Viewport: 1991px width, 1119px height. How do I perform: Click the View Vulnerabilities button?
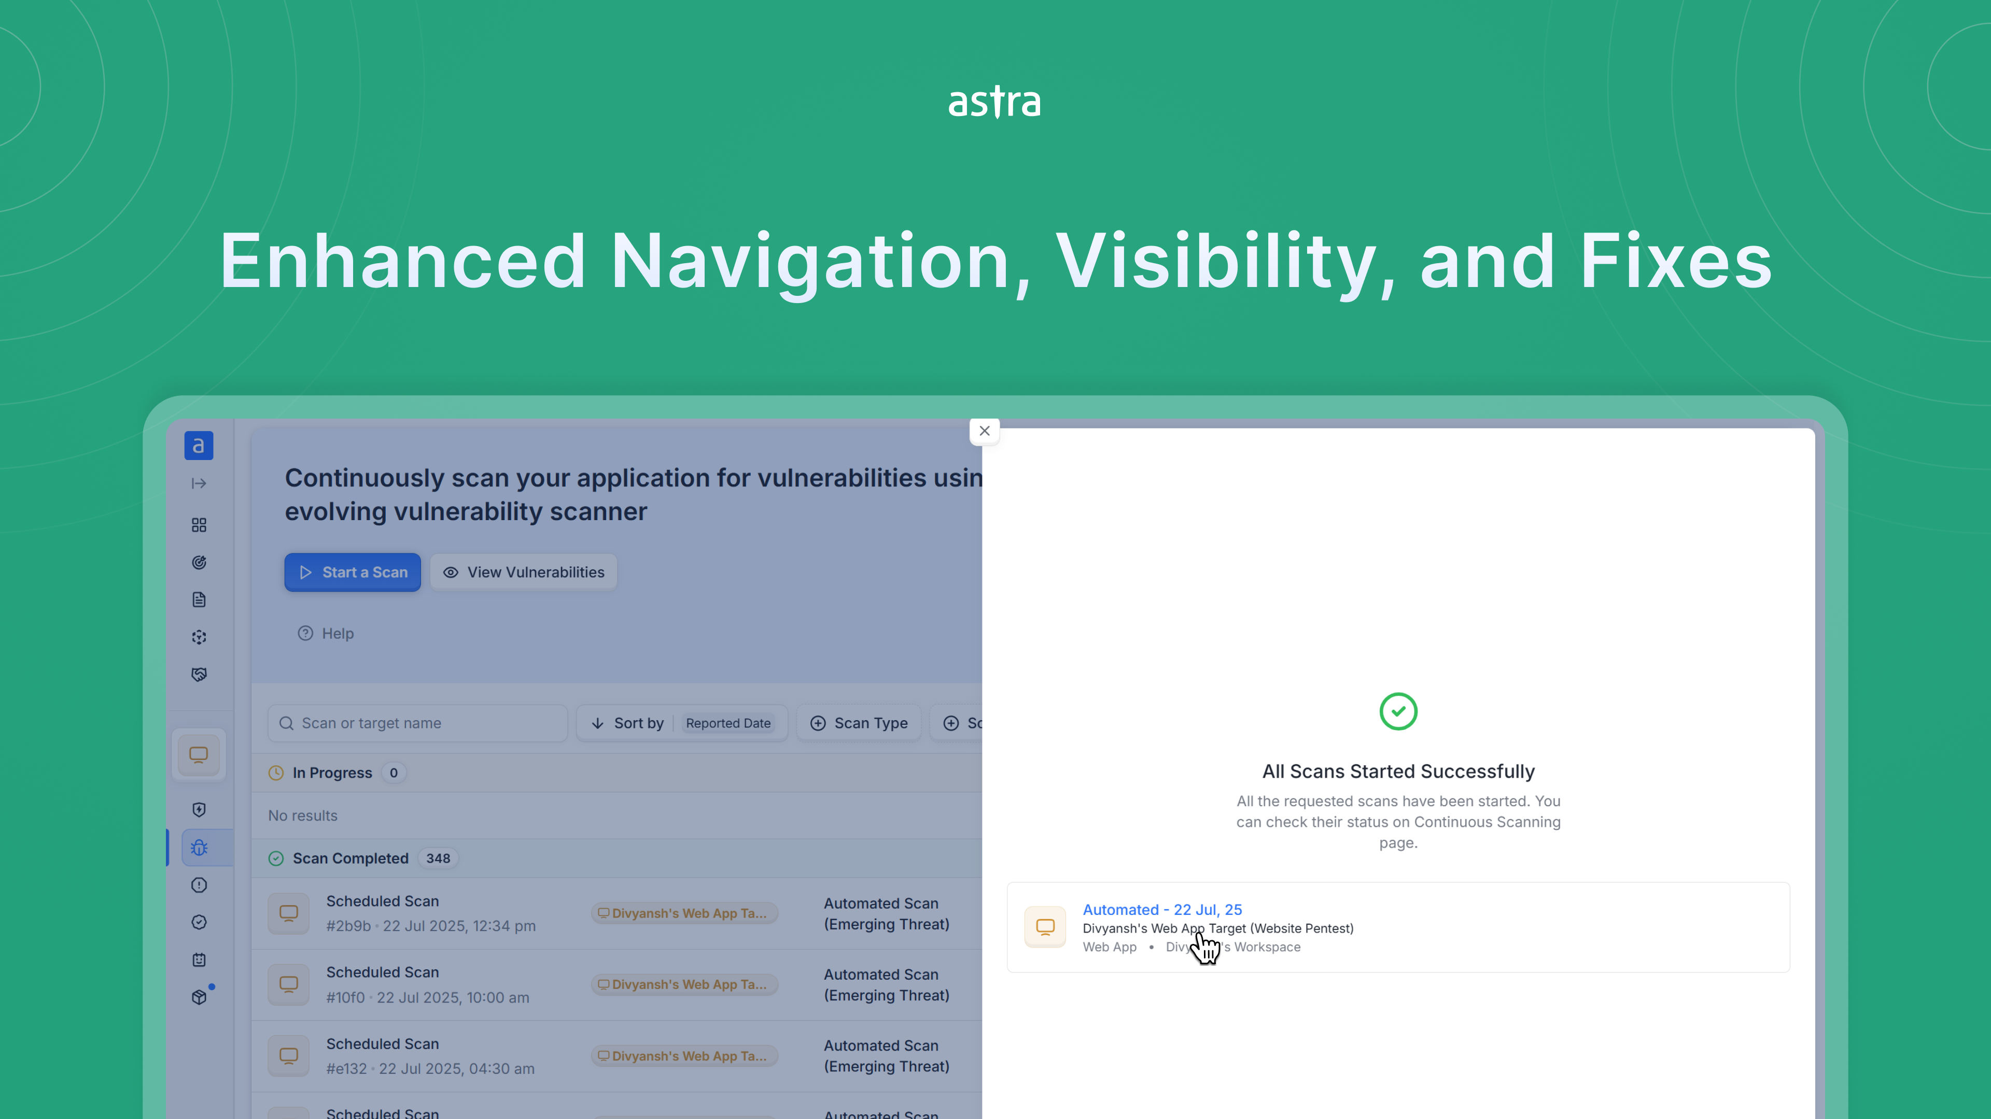coord(523,572)
